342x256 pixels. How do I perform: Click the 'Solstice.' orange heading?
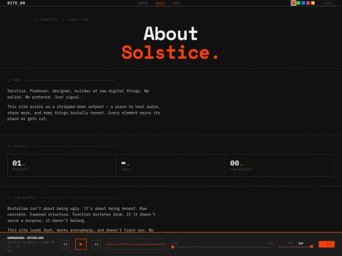(x=170, y=52)
